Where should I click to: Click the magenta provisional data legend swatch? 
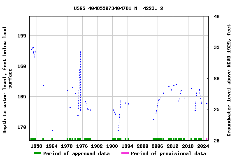[x=125, y=153]
